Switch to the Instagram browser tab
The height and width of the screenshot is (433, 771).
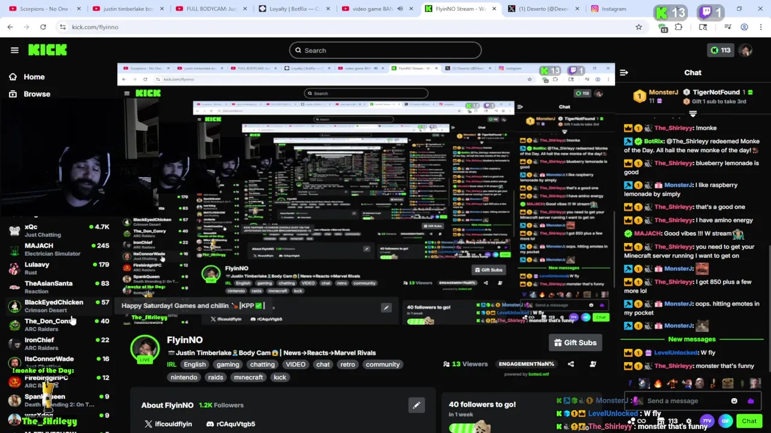click(614, 9)
